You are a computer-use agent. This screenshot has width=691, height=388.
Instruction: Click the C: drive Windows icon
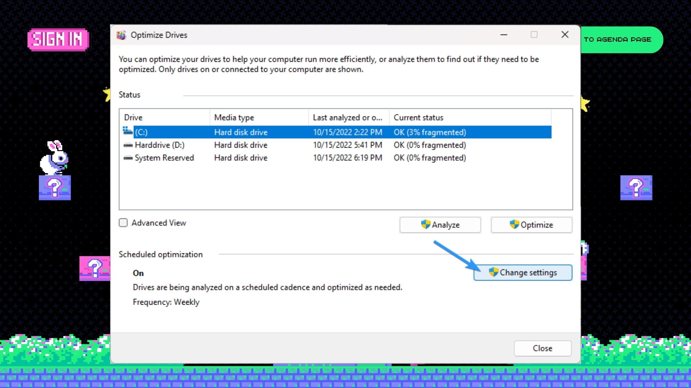tap(128, 131)
